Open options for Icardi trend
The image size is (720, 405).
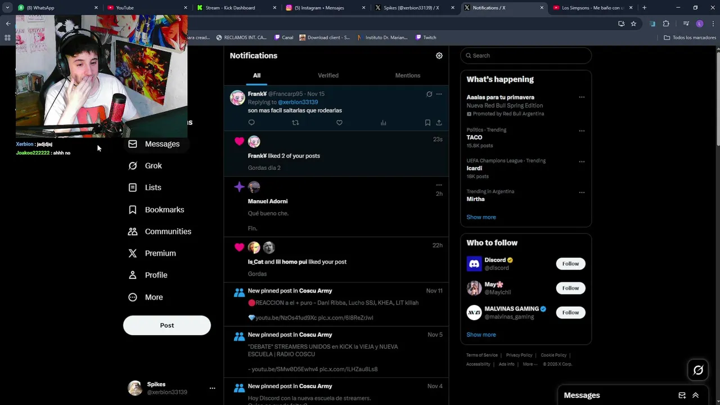(x=582, y=162)
